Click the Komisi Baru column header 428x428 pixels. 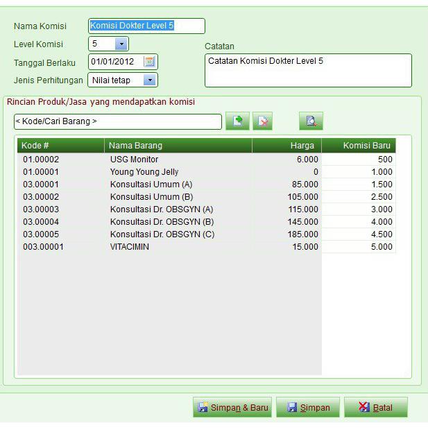coord(359,146)
